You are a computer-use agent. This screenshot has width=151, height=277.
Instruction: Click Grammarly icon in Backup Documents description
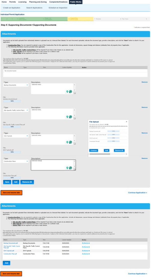pos(71,92)
